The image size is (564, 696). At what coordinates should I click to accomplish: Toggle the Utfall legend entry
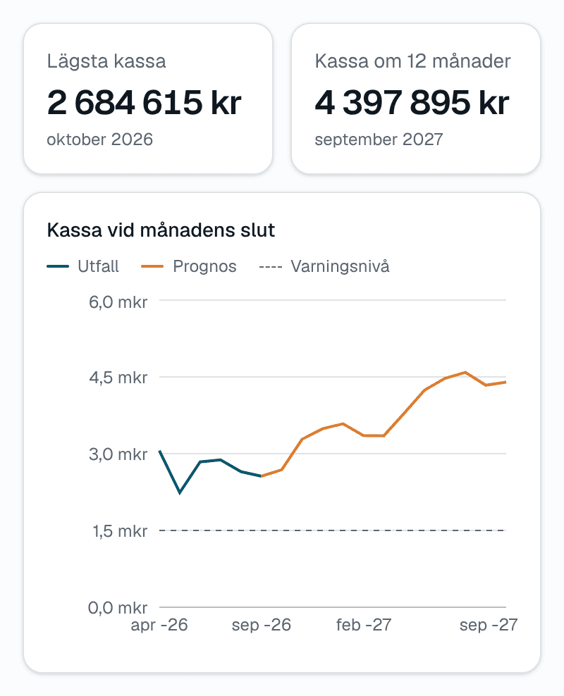tap(83, 266)
